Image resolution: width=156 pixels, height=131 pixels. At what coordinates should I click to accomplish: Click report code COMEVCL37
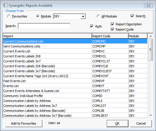point(110,61)
